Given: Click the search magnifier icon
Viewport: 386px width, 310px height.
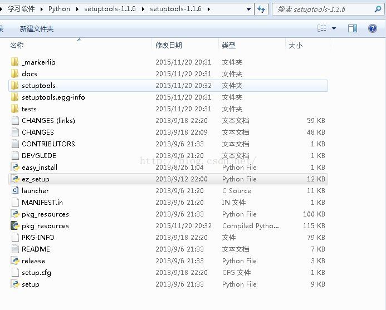Looking at the screenshot, I should click(x=378, y=9).
